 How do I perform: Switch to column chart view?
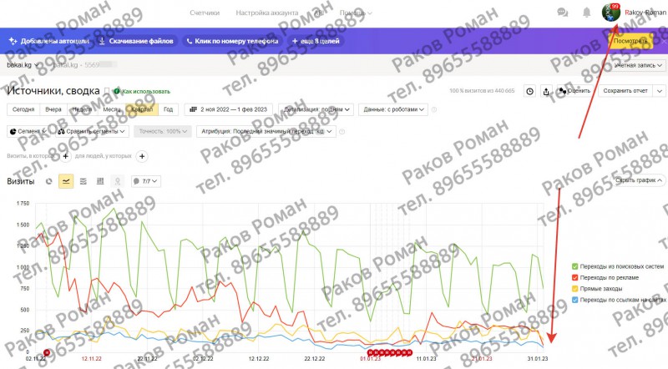pos(100,181)
